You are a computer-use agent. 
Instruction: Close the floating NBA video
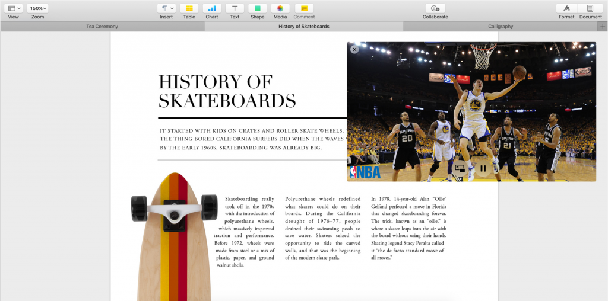pos(354,49)
